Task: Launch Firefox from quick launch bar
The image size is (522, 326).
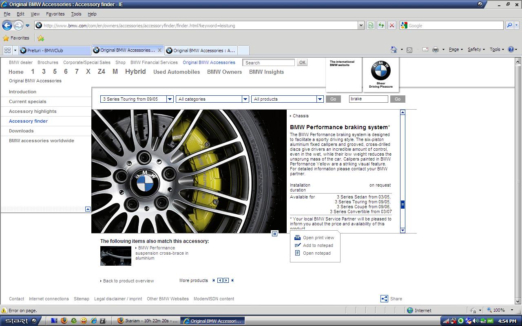Action: click(x=64, y=321)
